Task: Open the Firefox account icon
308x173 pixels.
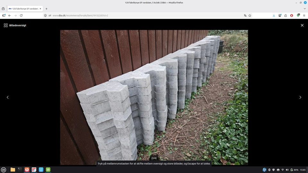Action: (280, 15)
